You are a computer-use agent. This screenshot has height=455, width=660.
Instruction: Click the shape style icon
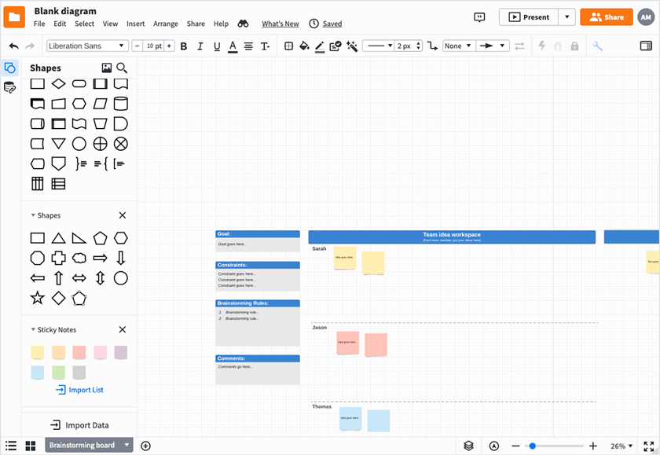coord(288,46)
